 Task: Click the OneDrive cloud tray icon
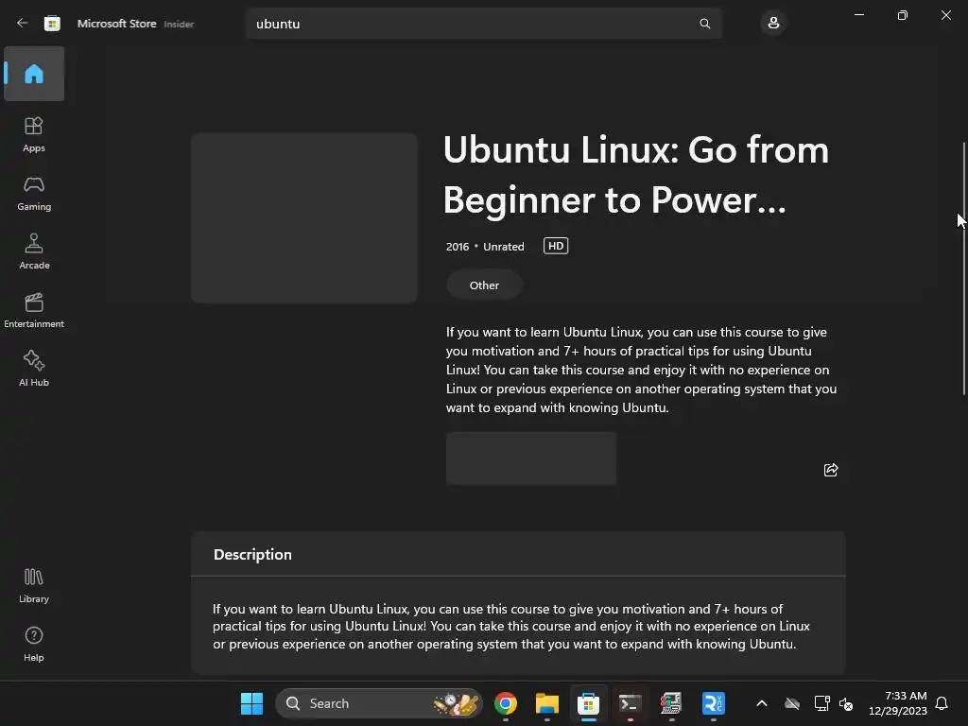click(792, 703)
